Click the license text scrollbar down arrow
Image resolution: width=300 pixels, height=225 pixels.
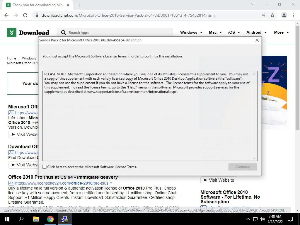pos(254,158)
